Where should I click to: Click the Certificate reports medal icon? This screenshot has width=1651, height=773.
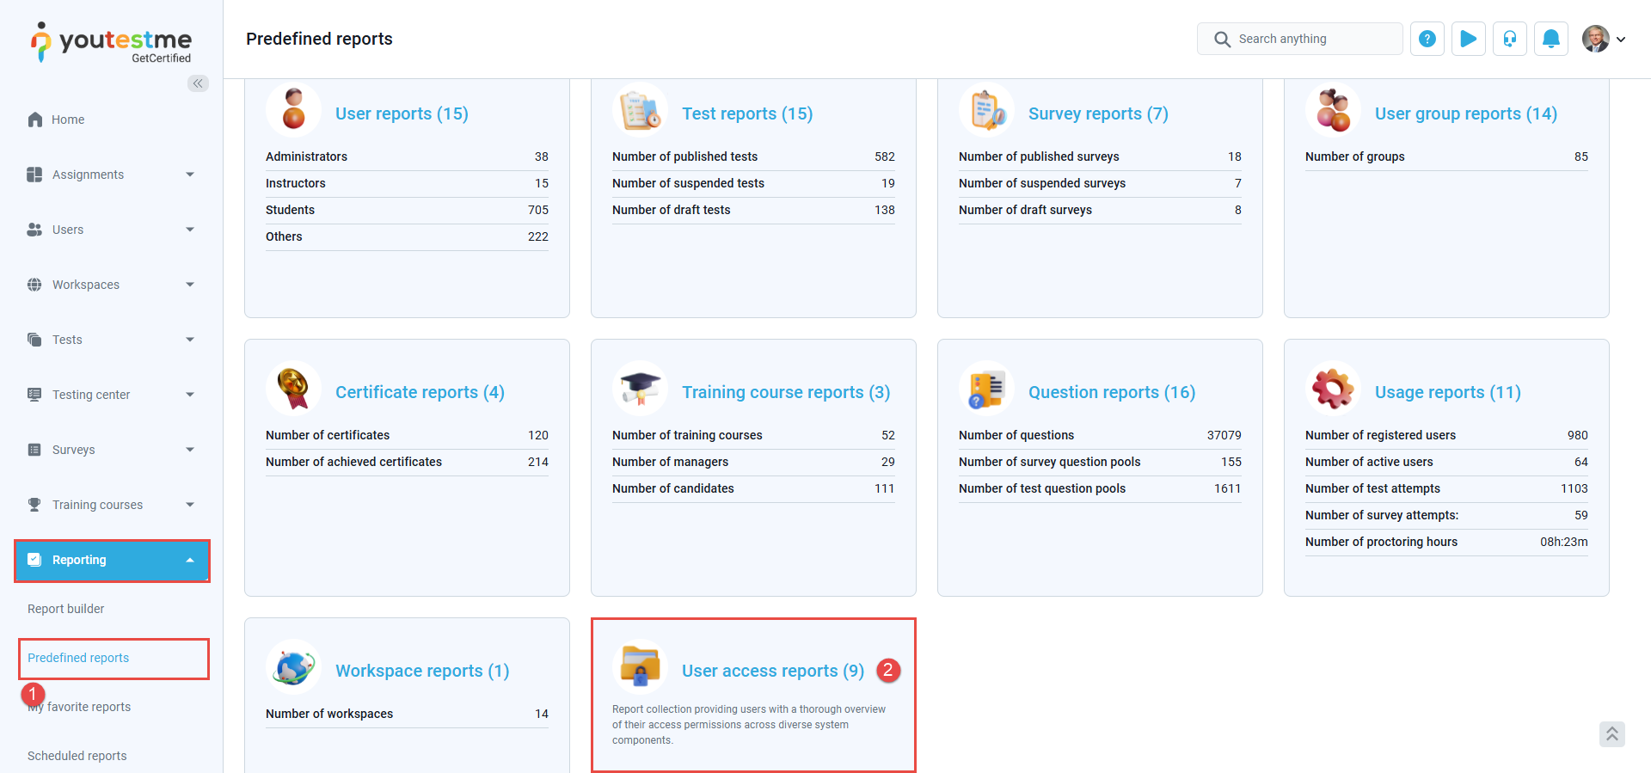point(293,390)
